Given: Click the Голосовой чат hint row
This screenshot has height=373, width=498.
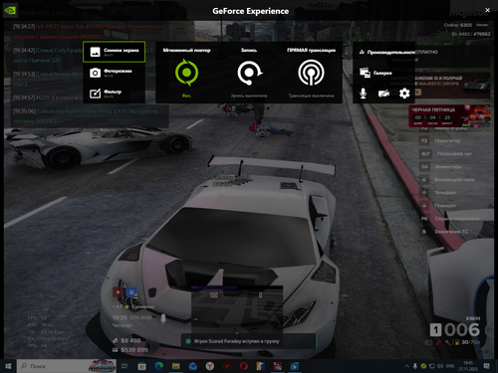Looking at the screenshot, I should [446, 153].
